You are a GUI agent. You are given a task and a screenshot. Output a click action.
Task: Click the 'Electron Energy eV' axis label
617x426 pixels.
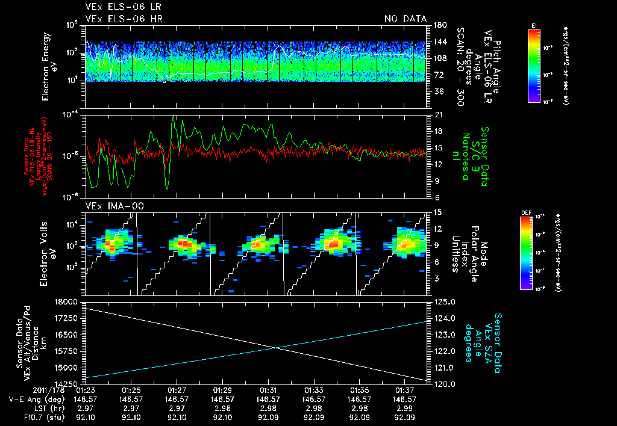49,67
